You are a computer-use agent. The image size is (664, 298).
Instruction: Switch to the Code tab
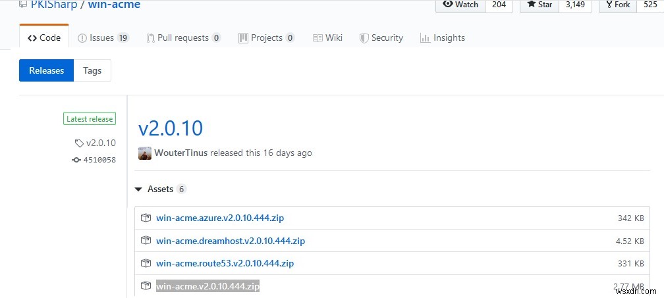[x=44, y=37]
